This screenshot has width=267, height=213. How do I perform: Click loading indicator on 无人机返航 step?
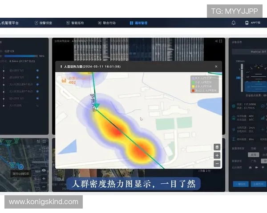37,106
